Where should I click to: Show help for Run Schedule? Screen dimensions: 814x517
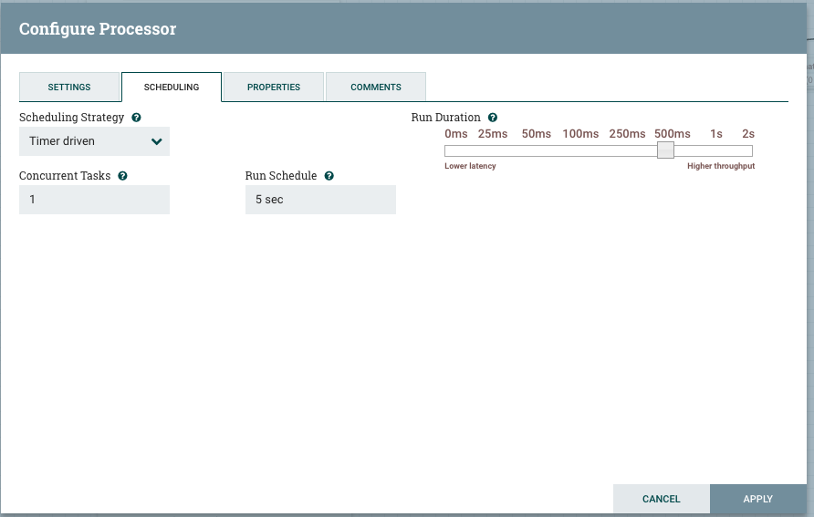coord(329,176)
